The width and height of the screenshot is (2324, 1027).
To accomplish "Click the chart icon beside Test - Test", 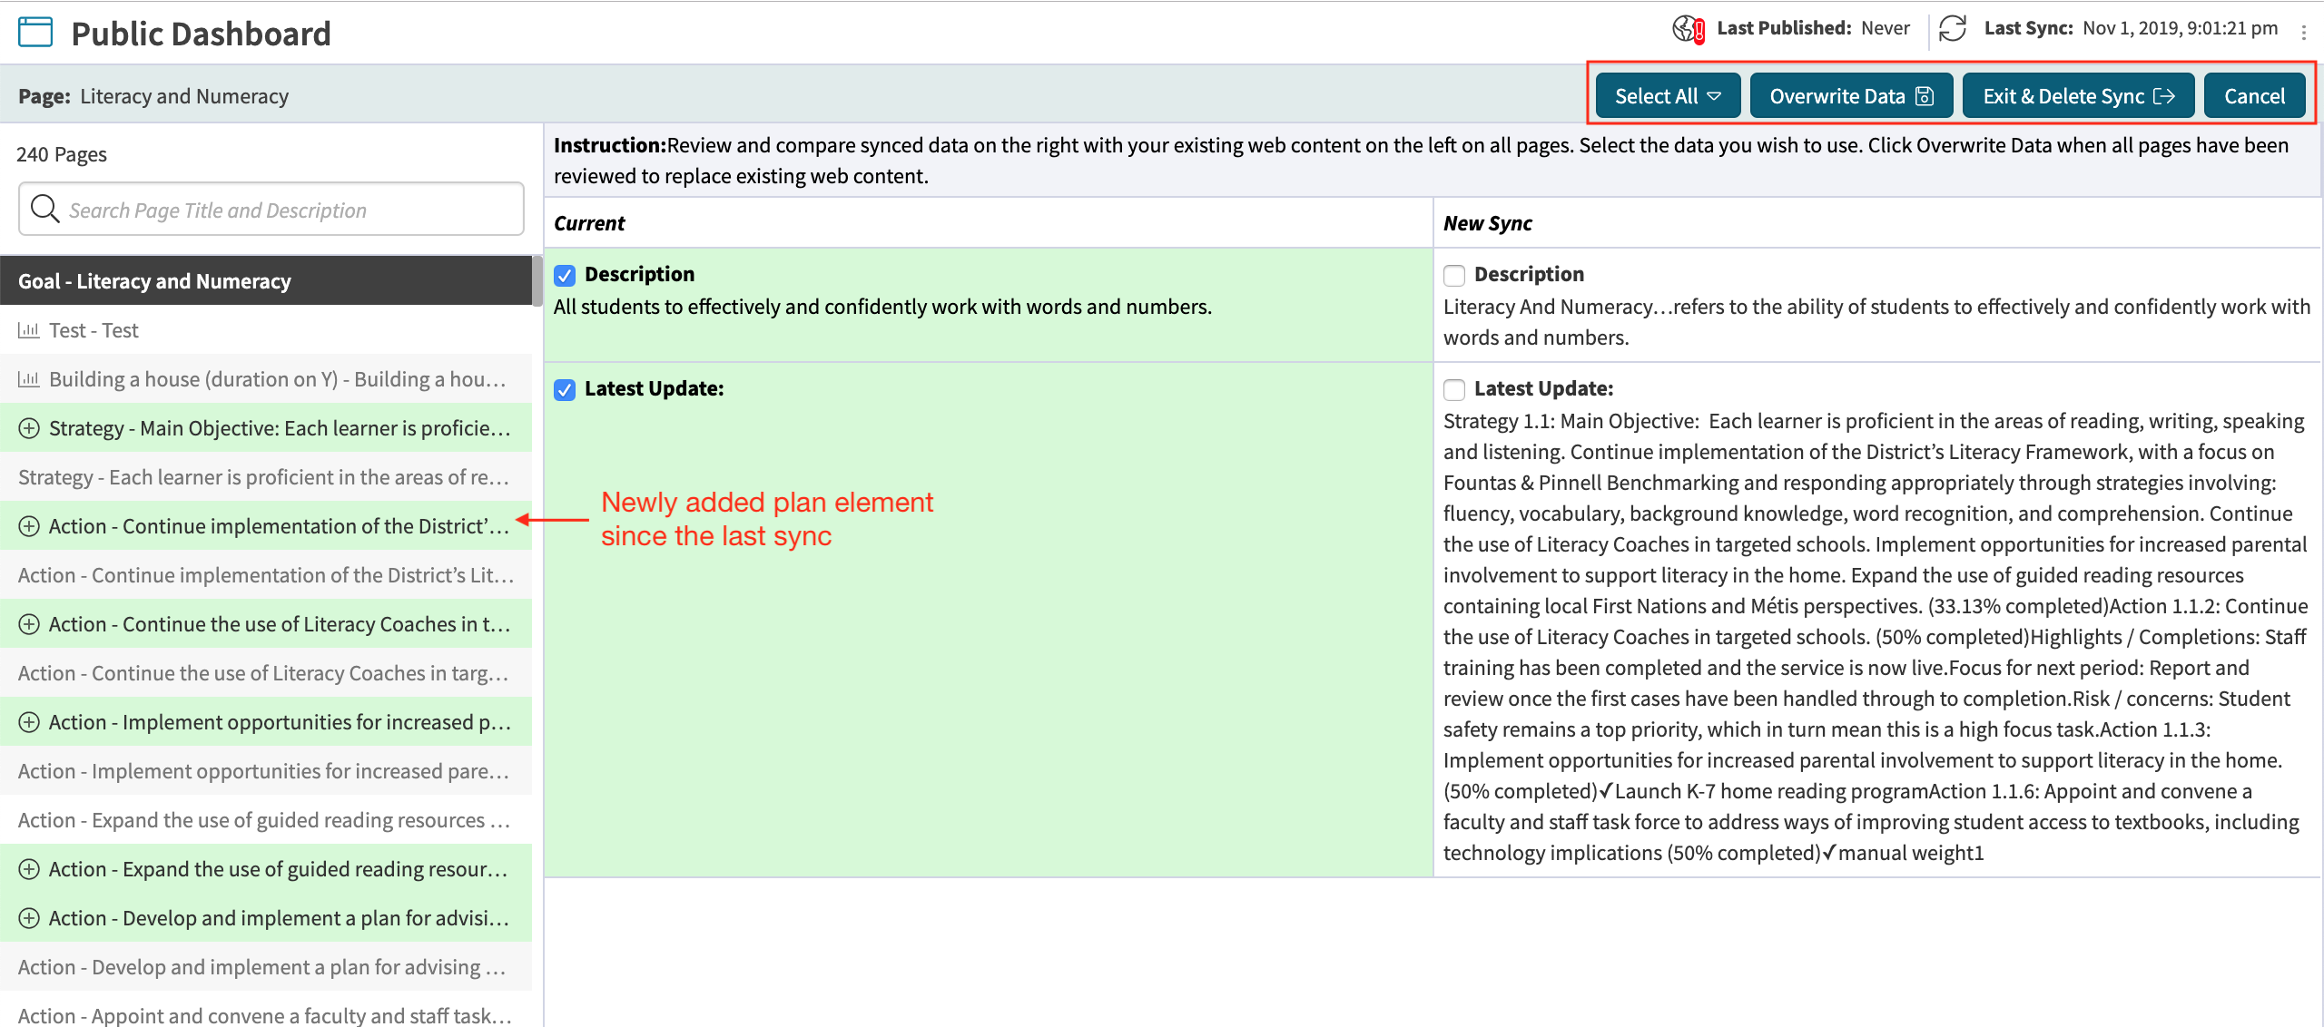I will point(29,330).
